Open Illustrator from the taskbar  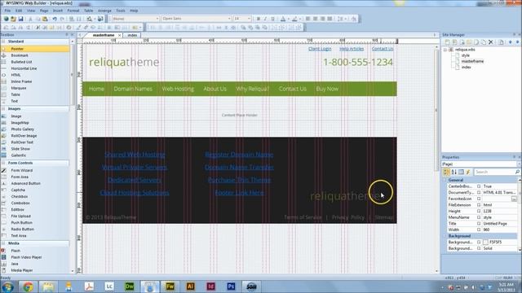pos(190,286)
